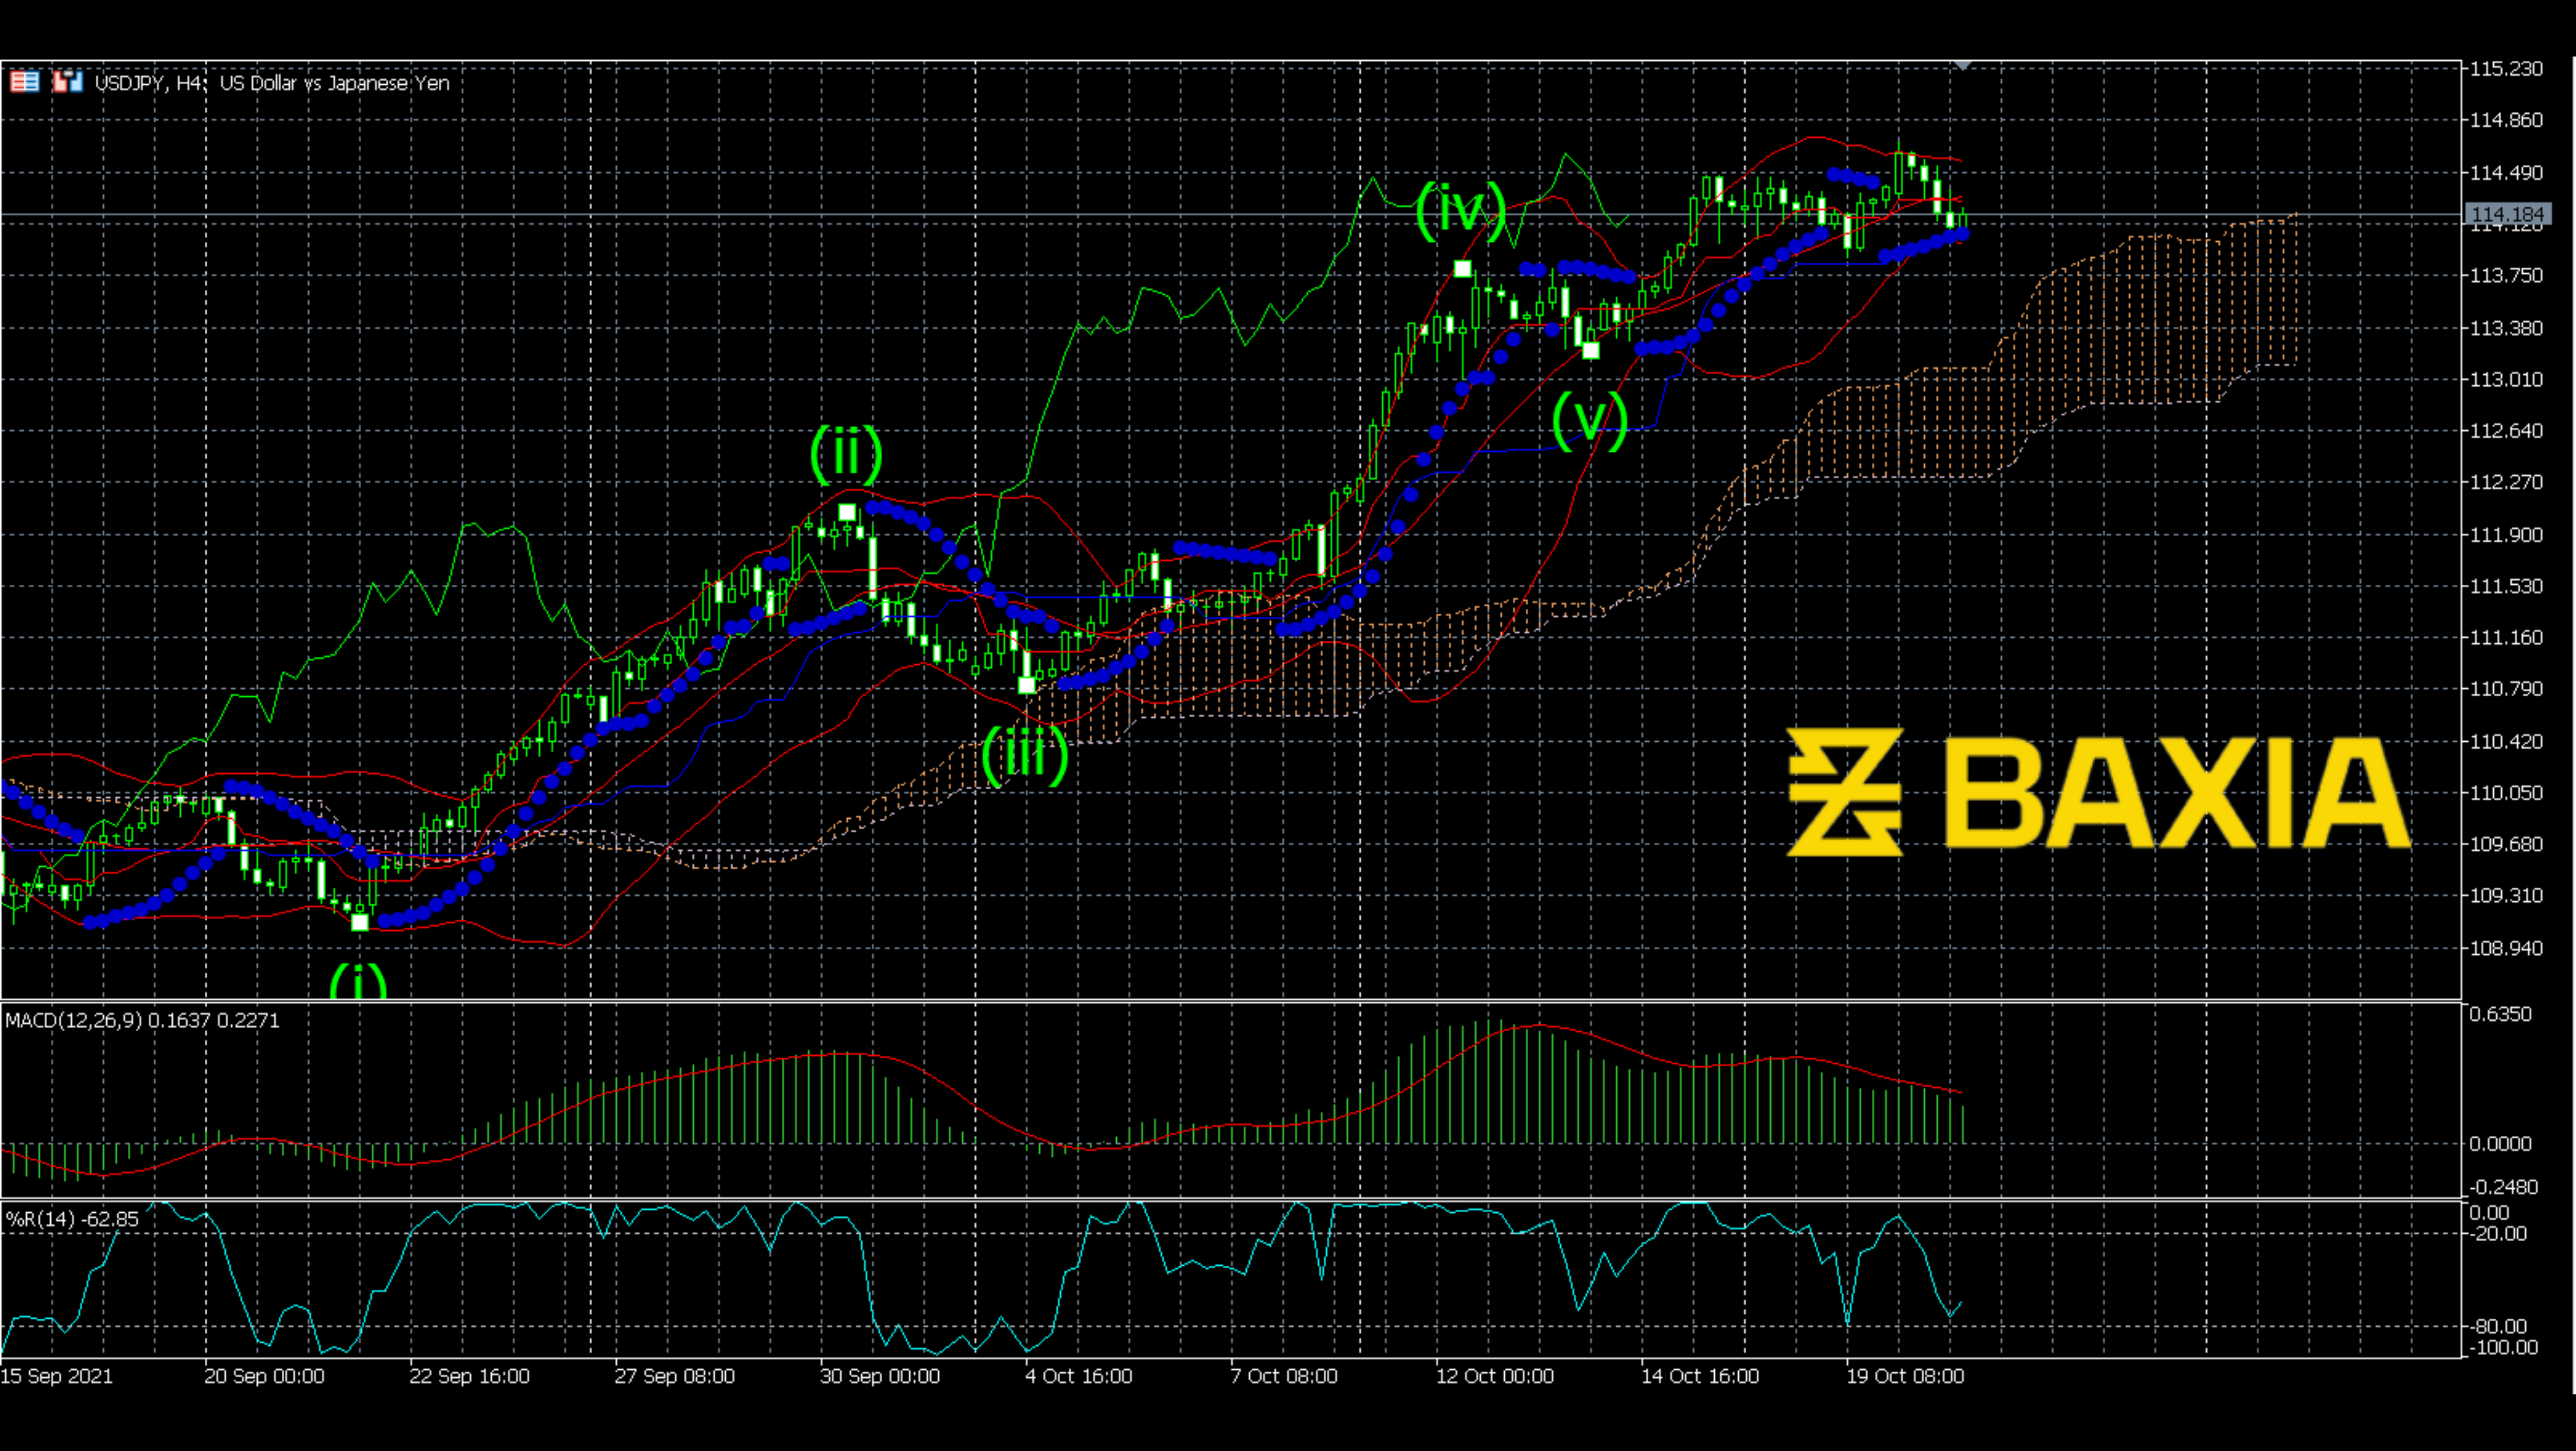Toggle the One Click Trading panel icon
Viewport: 2576px width, 1451px height.
(x=68, y=82)
